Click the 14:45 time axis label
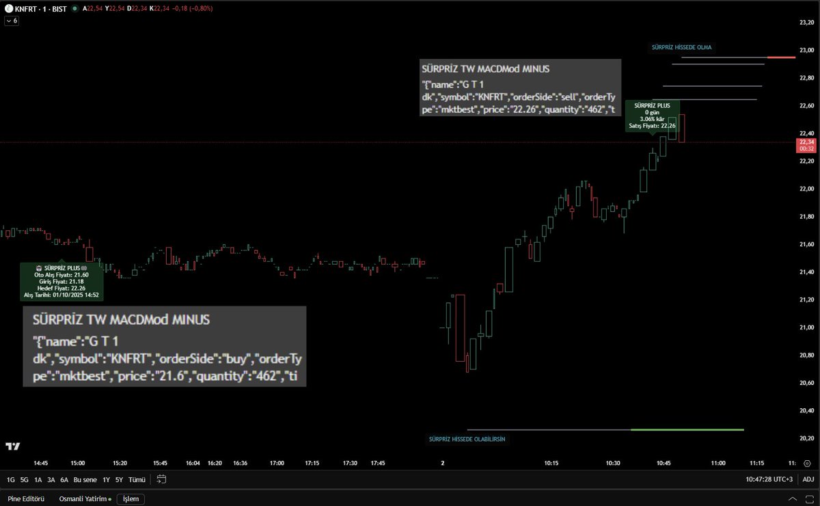This screenshot has height=506, width=820. click(x=40, y=463)
